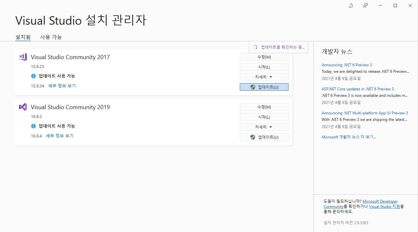The image size is (418, 232).
Task: Click the info icon for the 2017 update
Action: [x=33, y=76]
